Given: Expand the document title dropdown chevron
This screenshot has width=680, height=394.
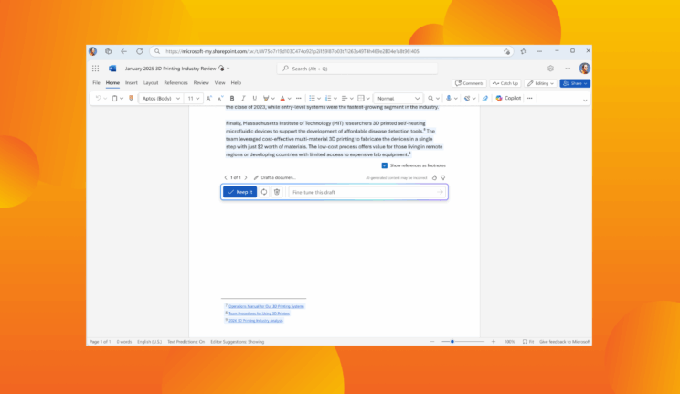Looking at the screenshot, I should [228, 69].
